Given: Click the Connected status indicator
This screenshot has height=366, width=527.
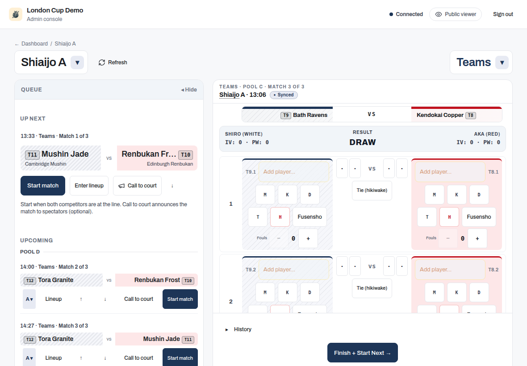Looking at the screenshot, I should pos(406,14).
